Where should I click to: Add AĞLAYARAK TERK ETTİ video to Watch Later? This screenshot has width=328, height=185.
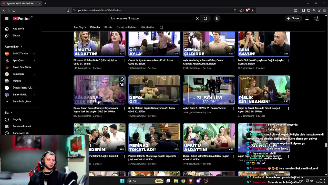point(122,79)
